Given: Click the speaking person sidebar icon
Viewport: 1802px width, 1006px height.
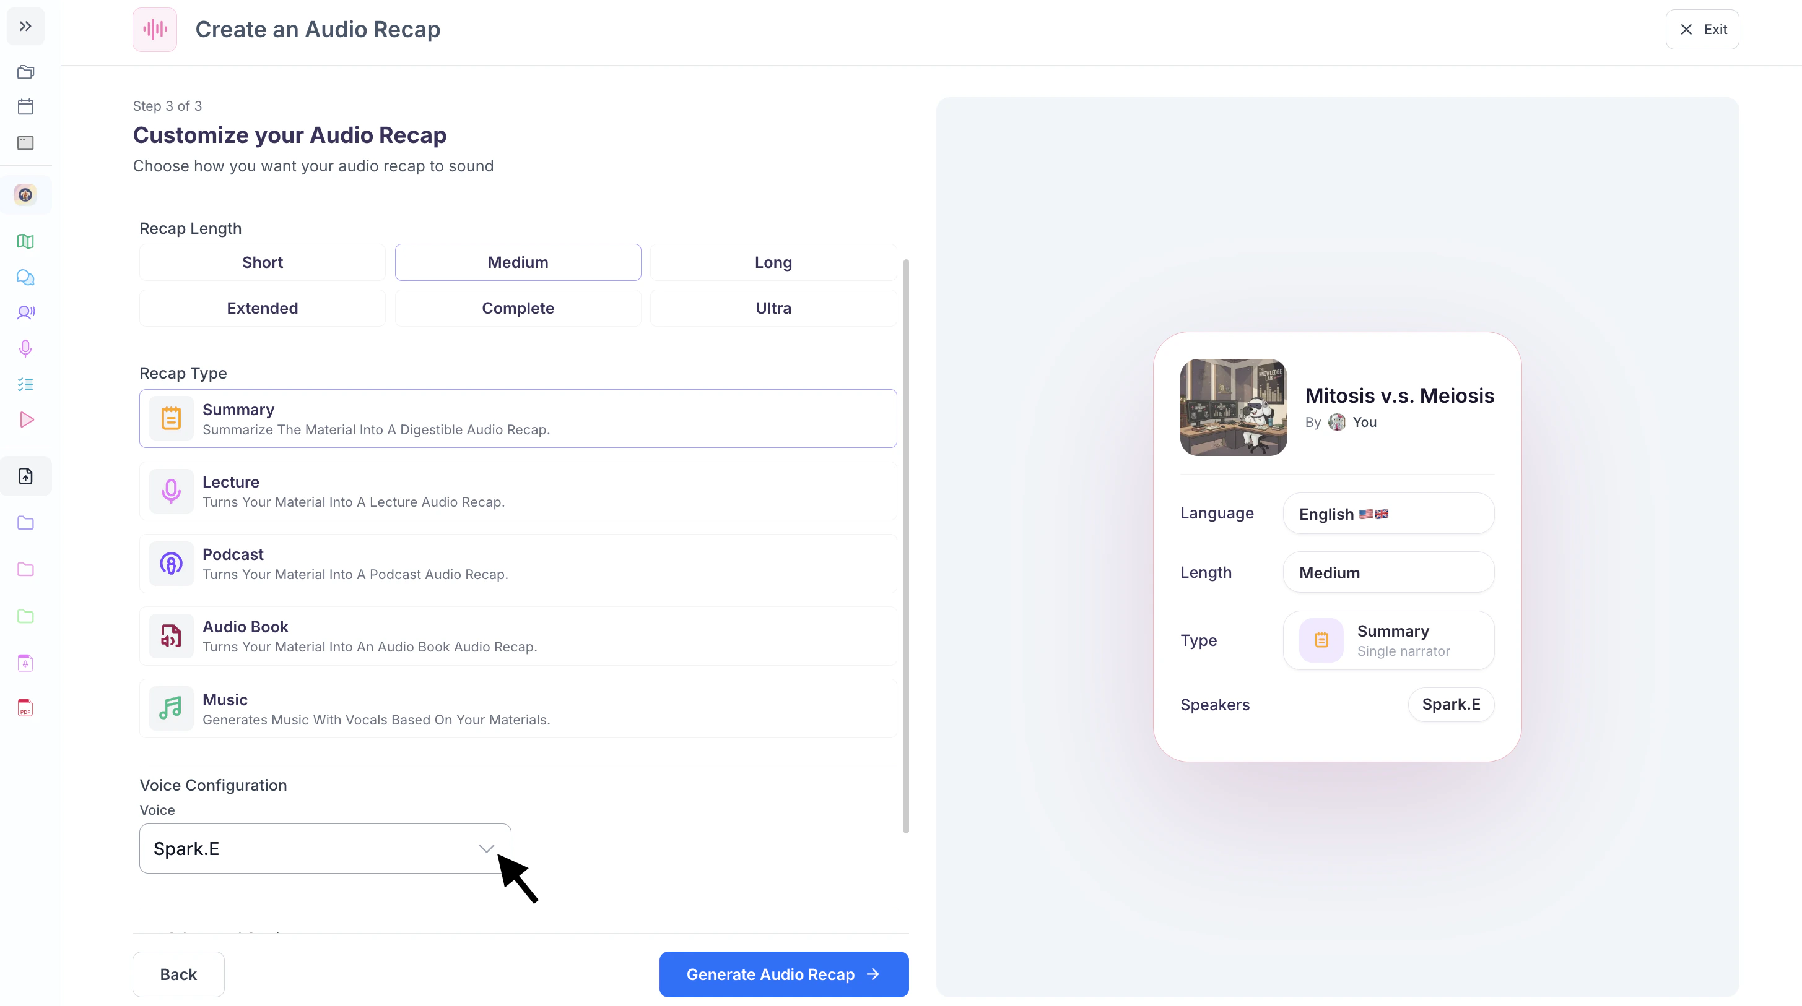Looking at the screenshot, I should point(25,312).
